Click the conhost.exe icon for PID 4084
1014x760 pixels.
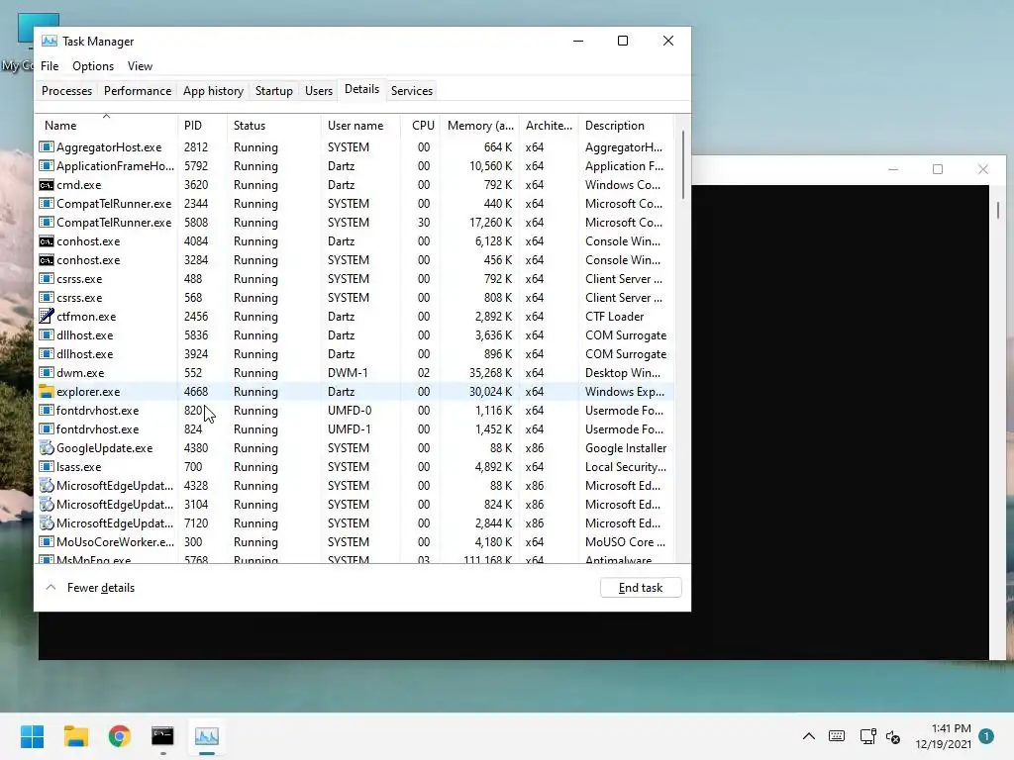coord(46,241)
